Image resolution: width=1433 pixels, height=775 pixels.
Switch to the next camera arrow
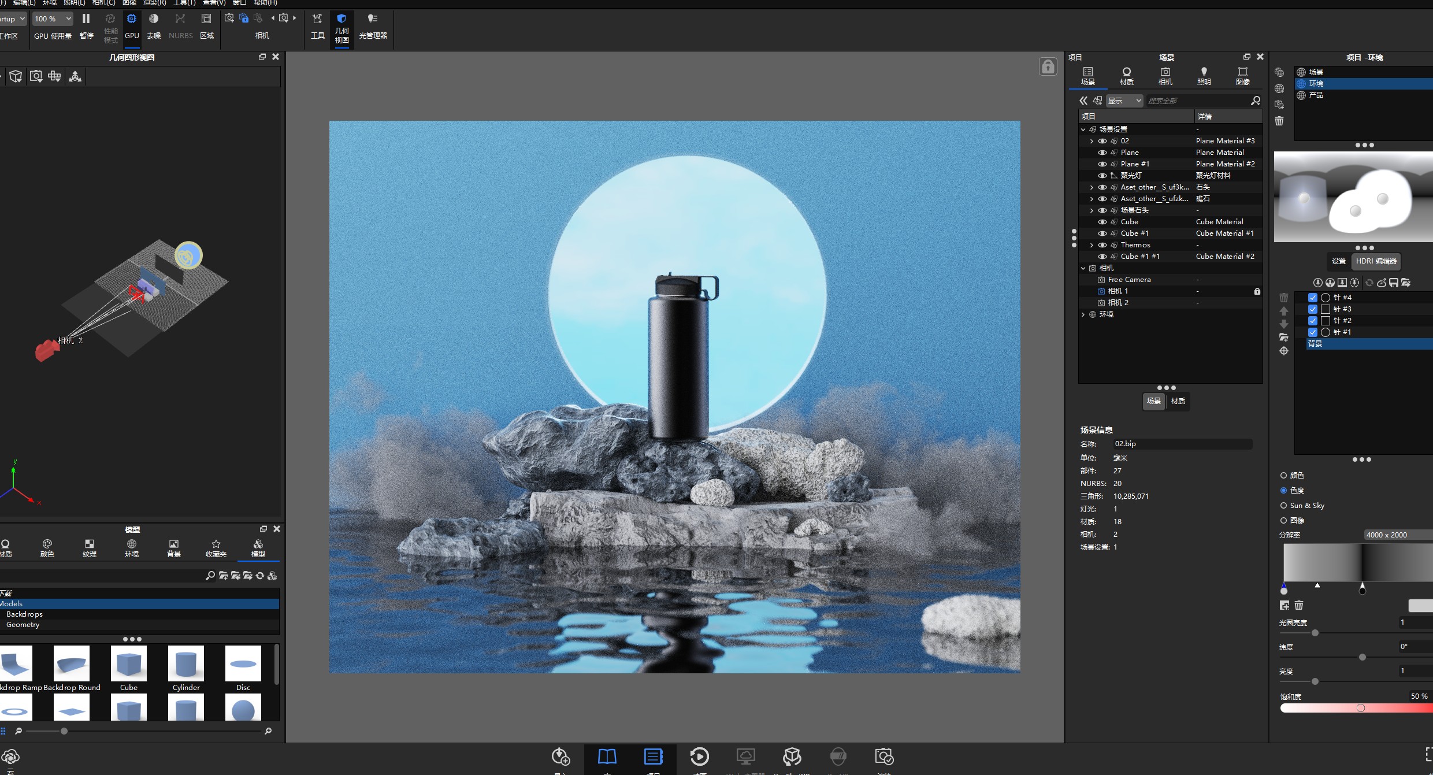pyautogui.click(x=295, y=18)
